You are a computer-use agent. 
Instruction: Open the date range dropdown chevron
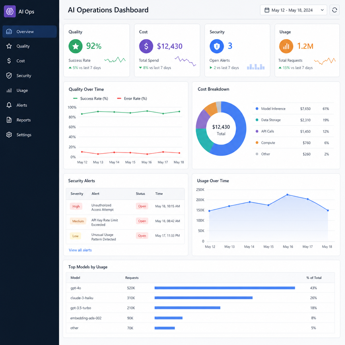pos(322,10)
